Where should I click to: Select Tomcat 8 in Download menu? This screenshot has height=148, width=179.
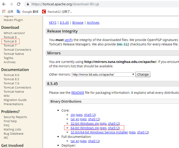point(10,41)
